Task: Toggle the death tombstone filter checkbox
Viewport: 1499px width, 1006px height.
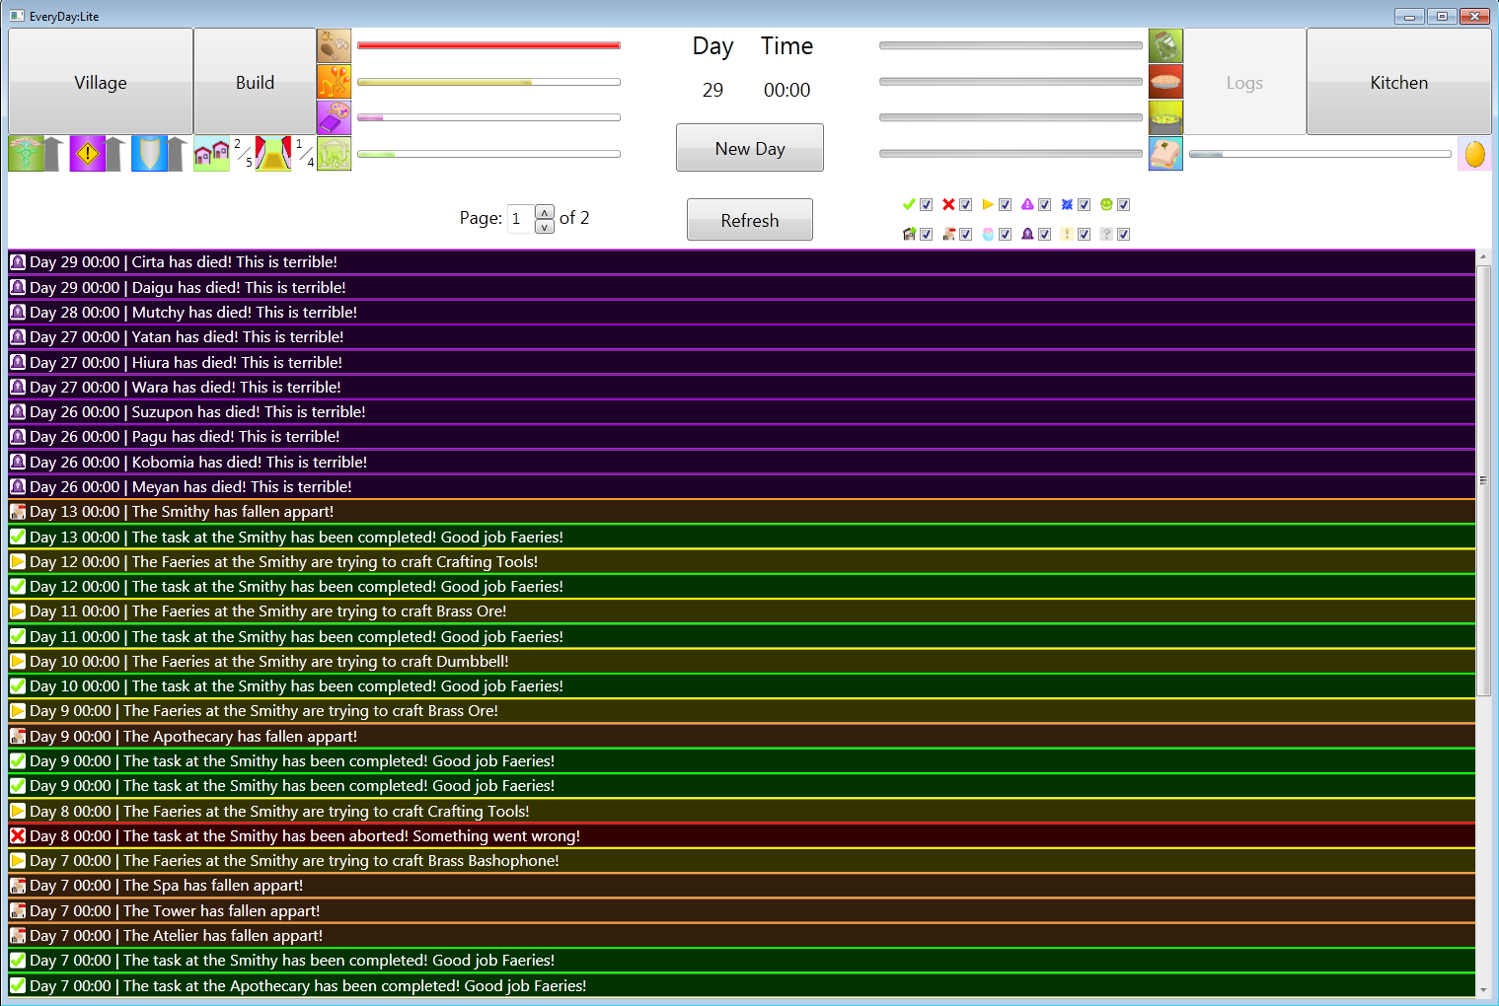Action: tap(1044, 235)
